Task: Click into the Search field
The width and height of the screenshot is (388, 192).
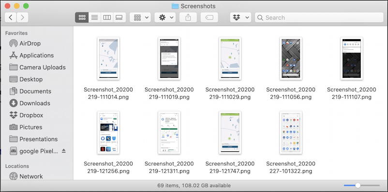Action: [x=319, y=17]
